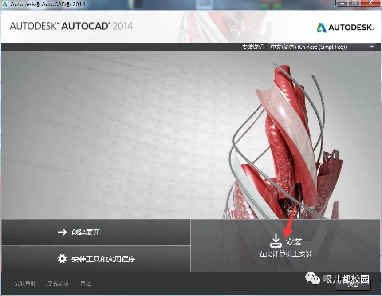
Task: Open 安装工具和实用程序 option
Action: coord(96,259)
